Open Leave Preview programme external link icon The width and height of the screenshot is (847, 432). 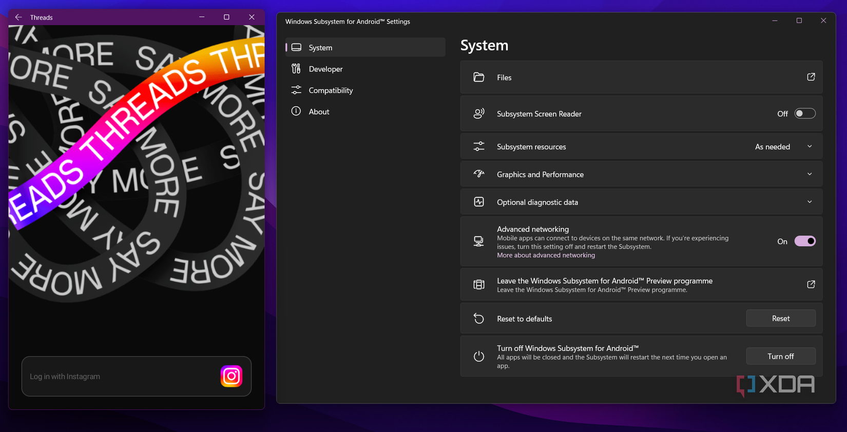click(811, 285)
